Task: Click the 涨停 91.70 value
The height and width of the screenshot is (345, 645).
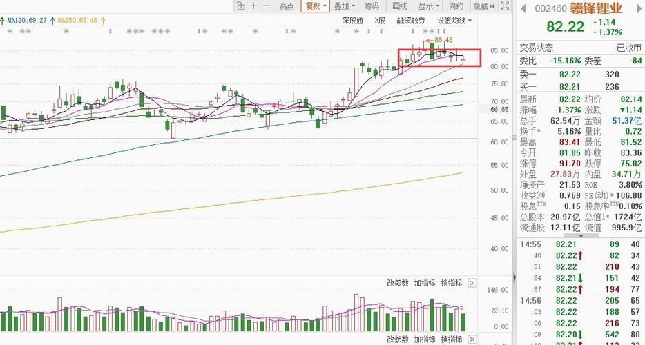Action: (570, 164)
